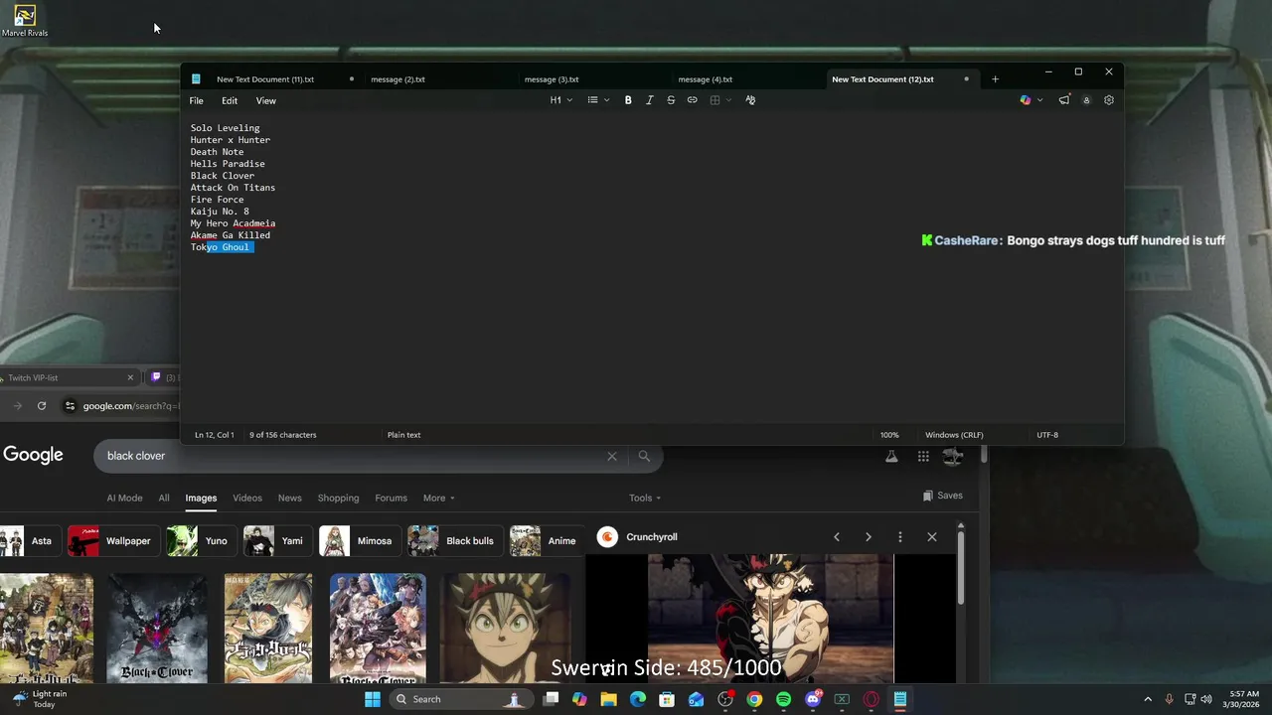This screenshot has height=715, width=1272.
Task: Show hidden system tray icons
Action: coord(1148,699)
